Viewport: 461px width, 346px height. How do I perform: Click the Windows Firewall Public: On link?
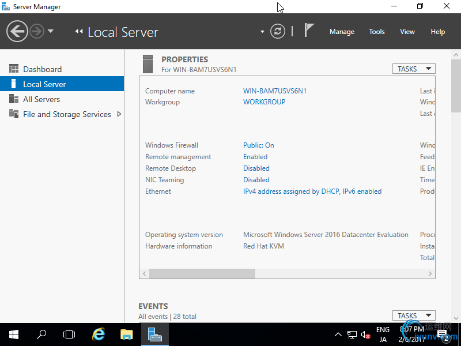pos(259,145)
